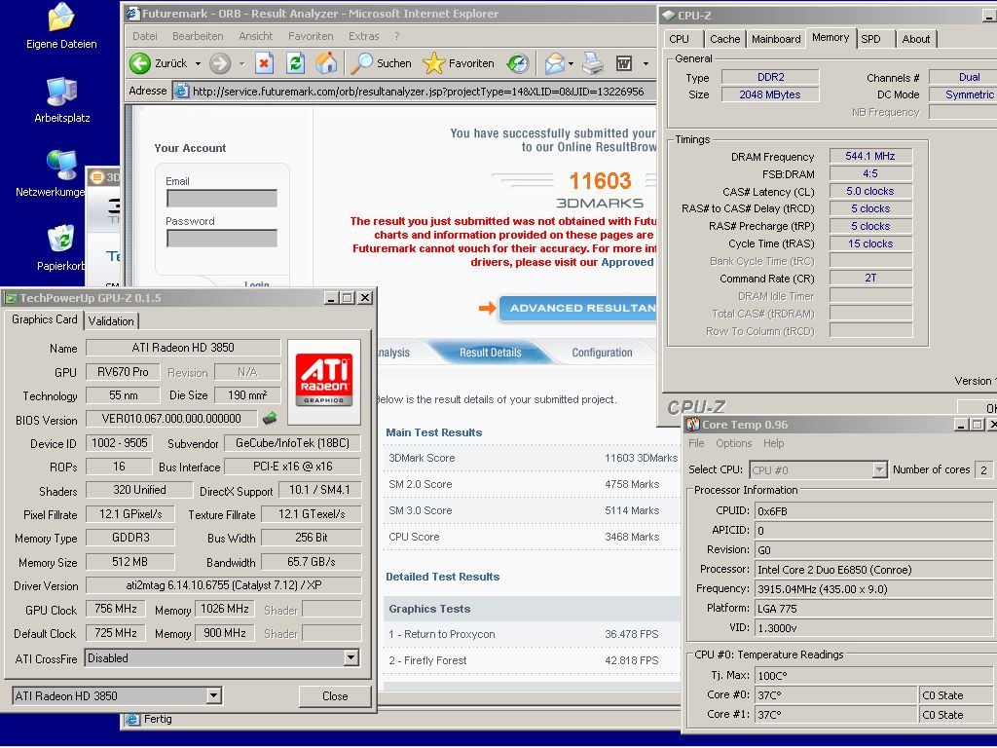This screenshot has width=997, height=748.
Task: Click the CPU-Z title bar icon
Action: (669, 16)
